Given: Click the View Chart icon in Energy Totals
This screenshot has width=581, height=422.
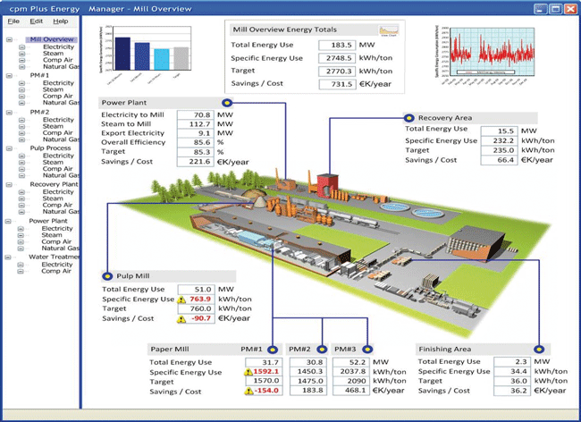Looking at the screenshot, I should pyautogui.click(x=388, y=30).
